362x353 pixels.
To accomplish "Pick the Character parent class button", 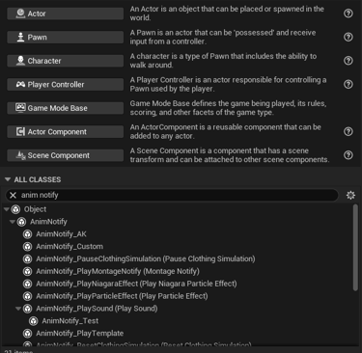I will tap(66, 61).
